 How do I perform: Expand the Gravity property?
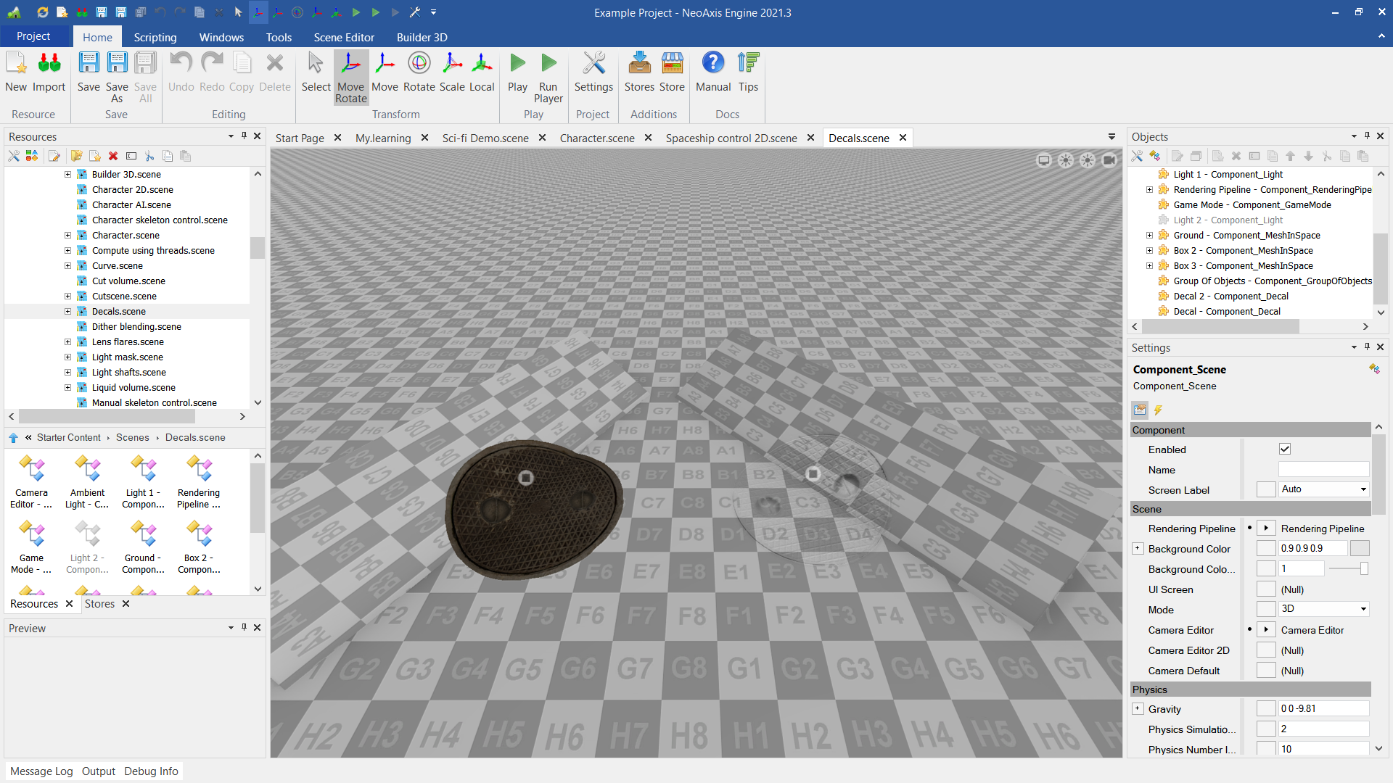point(1138,709)
